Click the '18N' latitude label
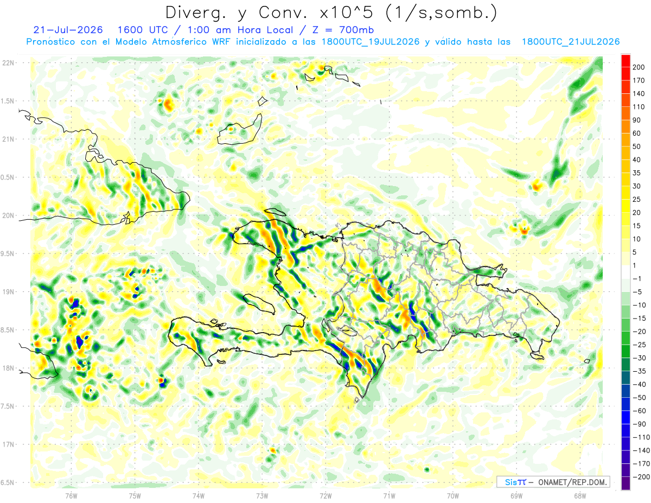 point(8,368)
